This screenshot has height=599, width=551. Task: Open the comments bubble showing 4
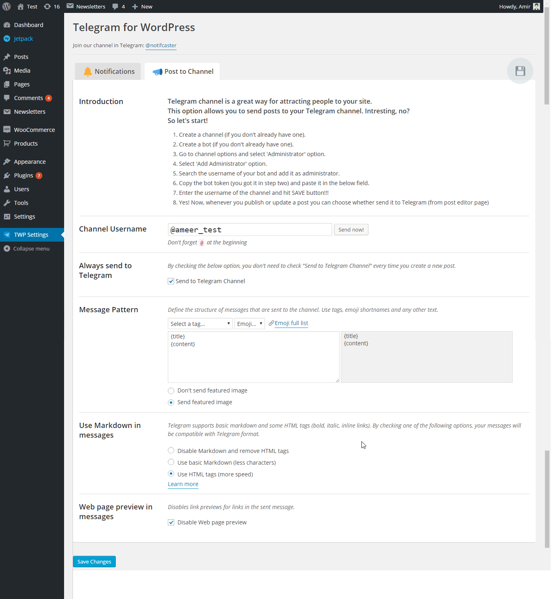115,6
